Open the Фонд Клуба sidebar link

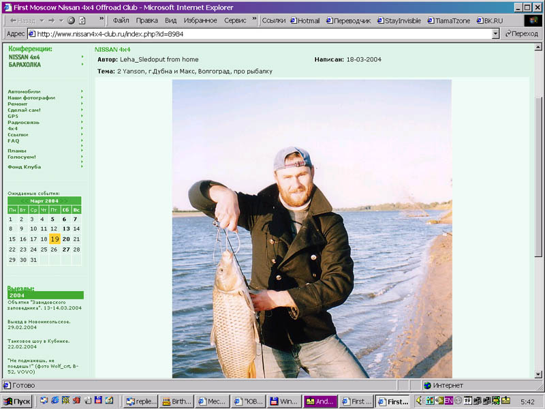pos(25,167)
